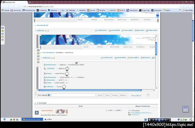Click the macross7 last poster link
Image resolution: width=195 pixels, height=128 pixels.
[136, 115]
